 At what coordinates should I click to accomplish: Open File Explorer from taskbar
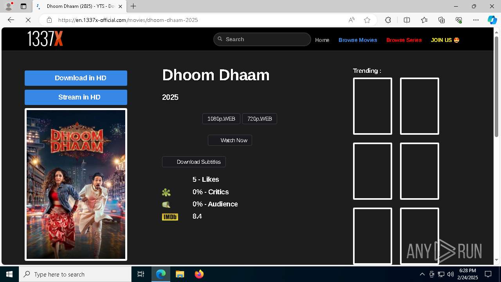pos(180,274)
